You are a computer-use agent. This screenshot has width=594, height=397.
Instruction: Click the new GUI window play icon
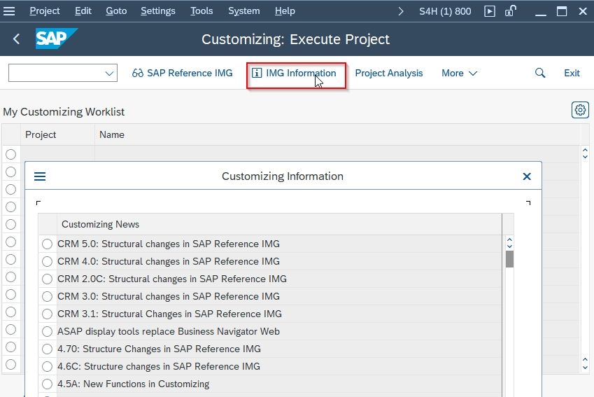[490, 11]
